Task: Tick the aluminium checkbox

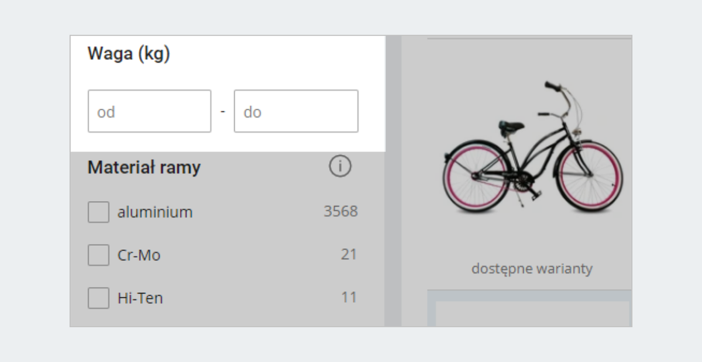Action: [x=98, y=212]
